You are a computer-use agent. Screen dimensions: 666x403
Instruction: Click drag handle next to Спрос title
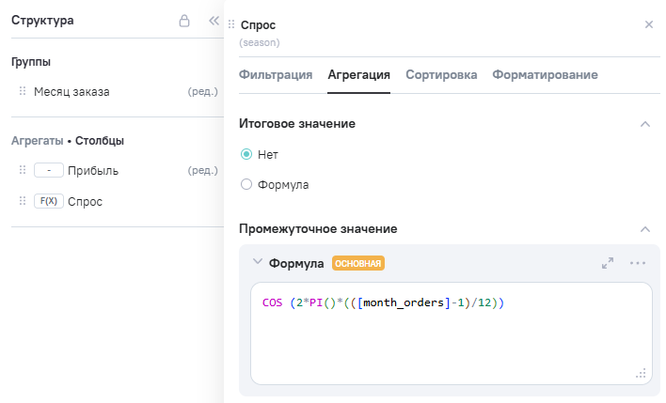tap(231, 24)
